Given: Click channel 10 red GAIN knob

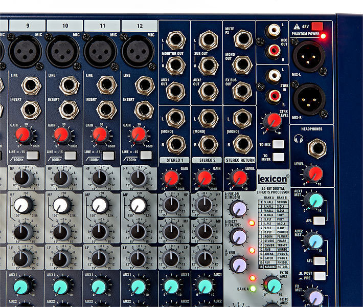Looking at the screenshot, I should tap(61, 135).
